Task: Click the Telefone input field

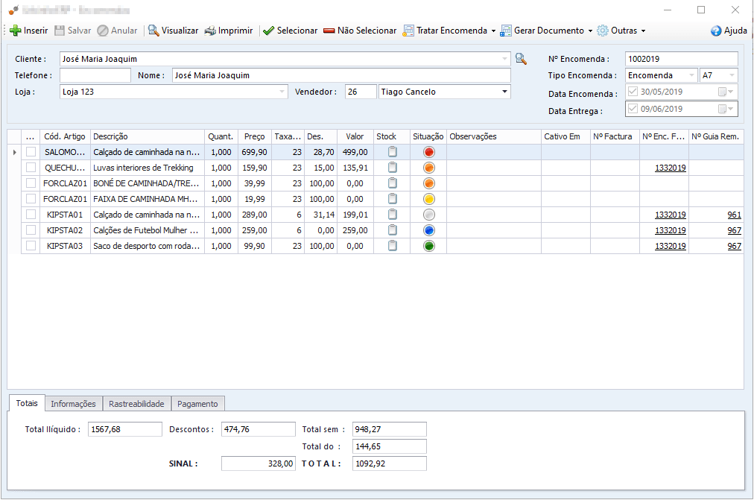Action: [95, 75]
